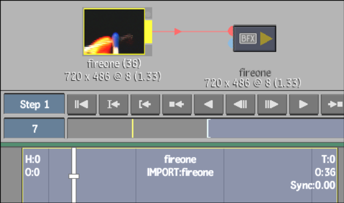The height and width of the screenshot is (203, 344).
Task: Click the current frame field showing 7
Action: (34, 128)
